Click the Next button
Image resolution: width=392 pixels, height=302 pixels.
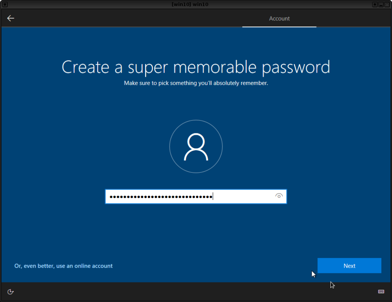(x=349, y=266)
